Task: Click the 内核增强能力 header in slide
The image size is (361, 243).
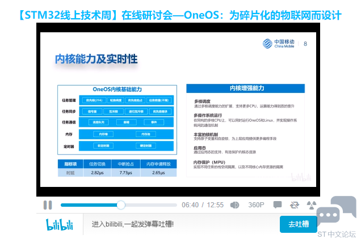Action: click(x=245, y=88)
